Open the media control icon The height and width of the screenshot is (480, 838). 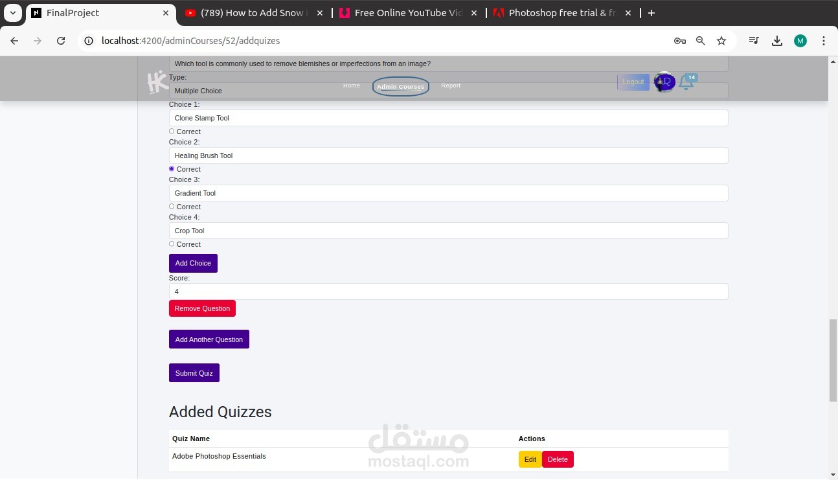click(x=754, y=41)
